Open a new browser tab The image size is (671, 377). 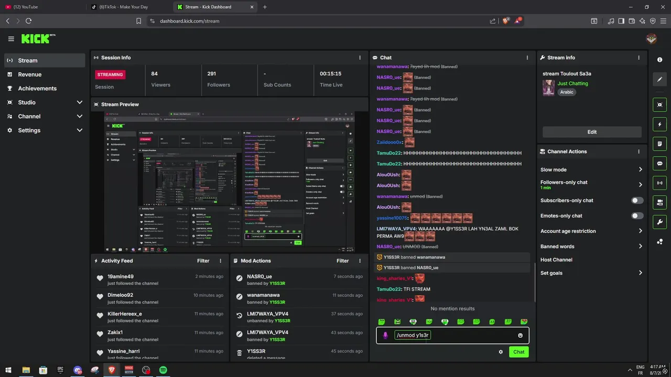265,7
